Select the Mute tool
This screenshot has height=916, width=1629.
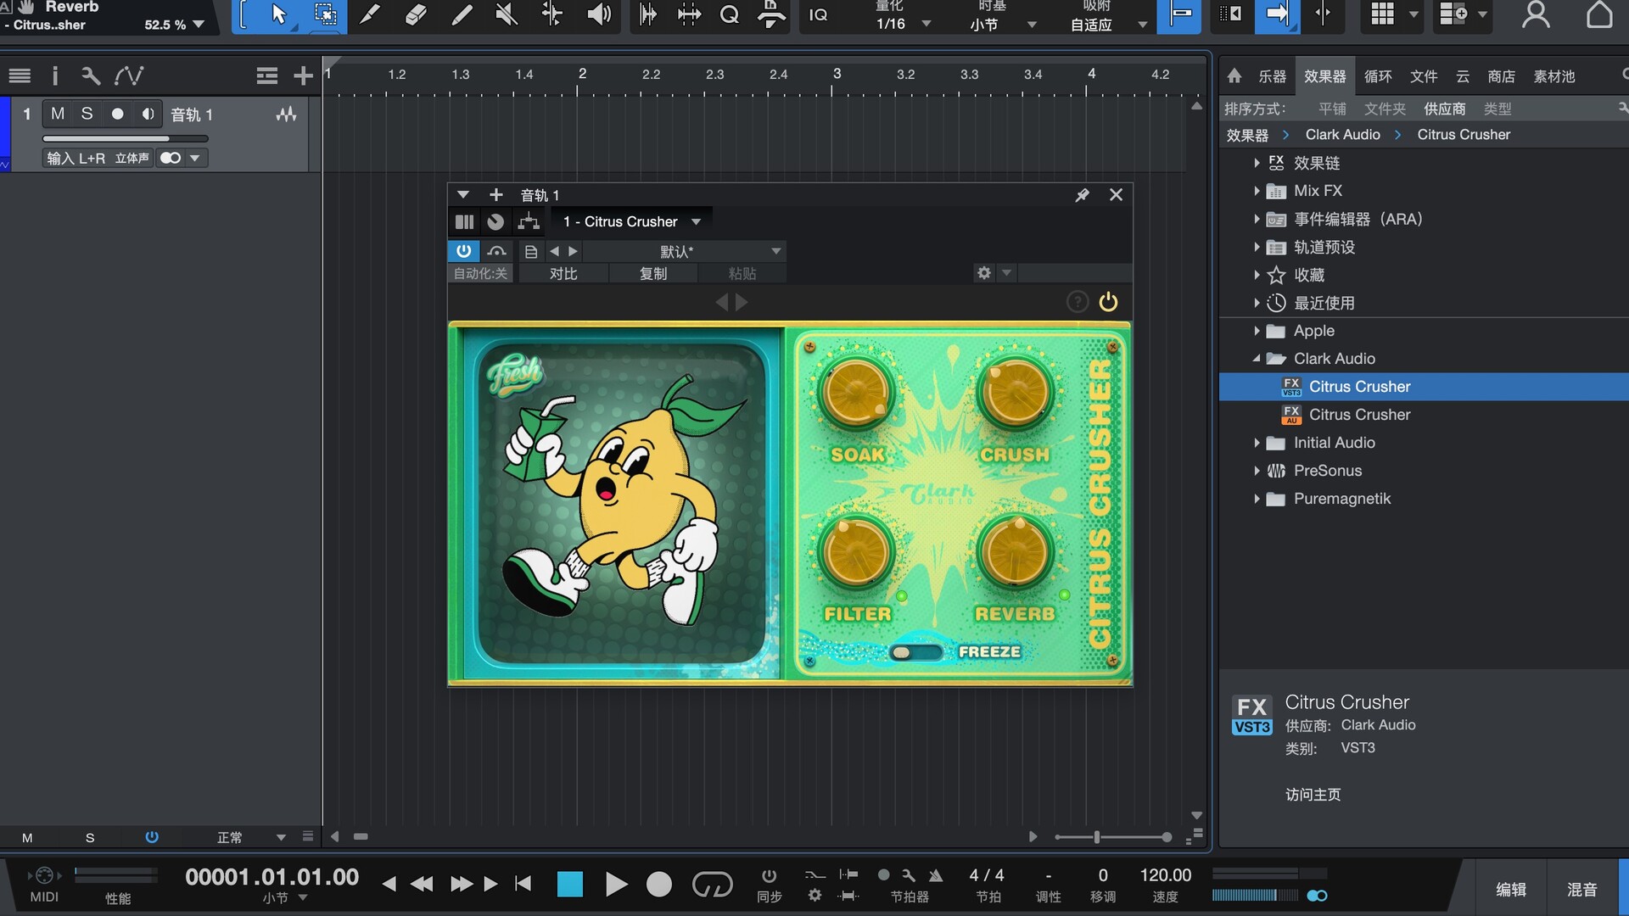point(507,14)
